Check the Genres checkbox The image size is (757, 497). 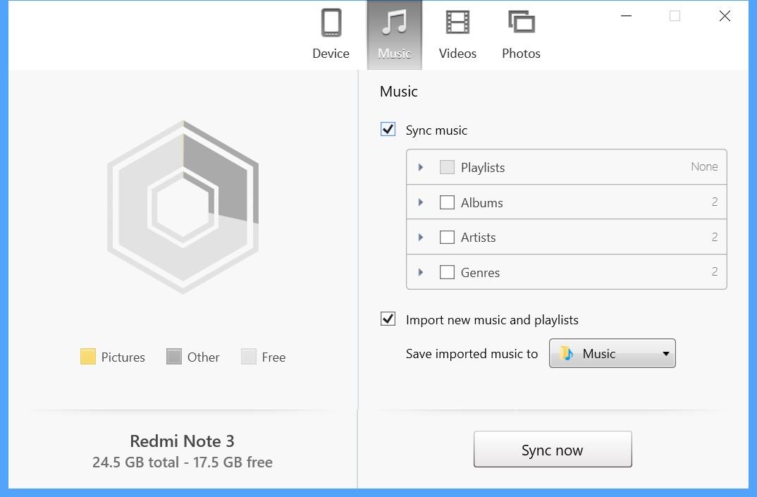[x=447, y=272]
